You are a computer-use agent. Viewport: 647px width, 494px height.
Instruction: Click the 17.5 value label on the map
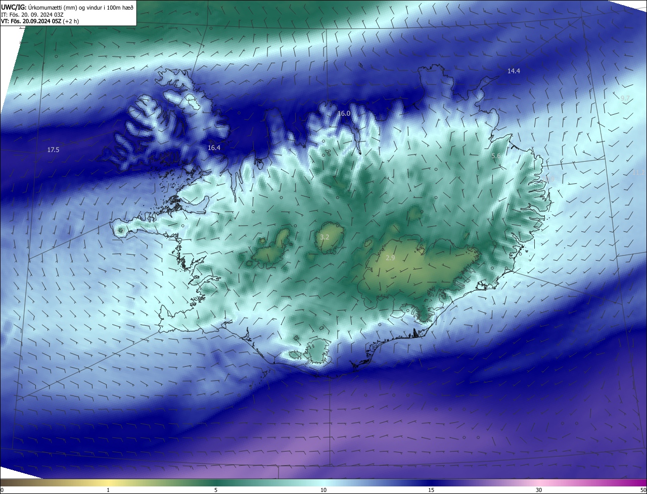[53, 150]
